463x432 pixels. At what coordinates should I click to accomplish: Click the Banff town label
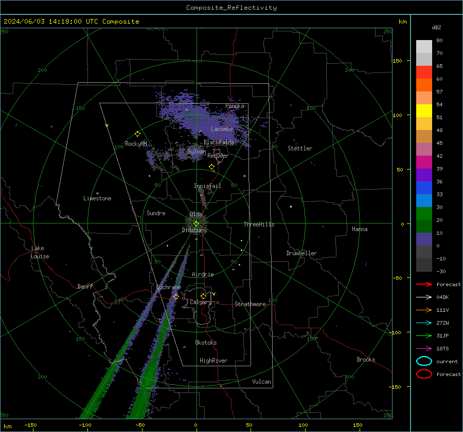85,286
